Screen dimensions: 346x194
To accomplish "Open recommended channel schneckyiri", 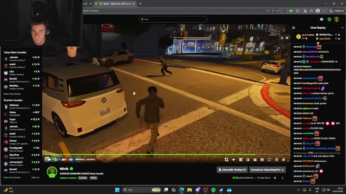I will [22, 164].
